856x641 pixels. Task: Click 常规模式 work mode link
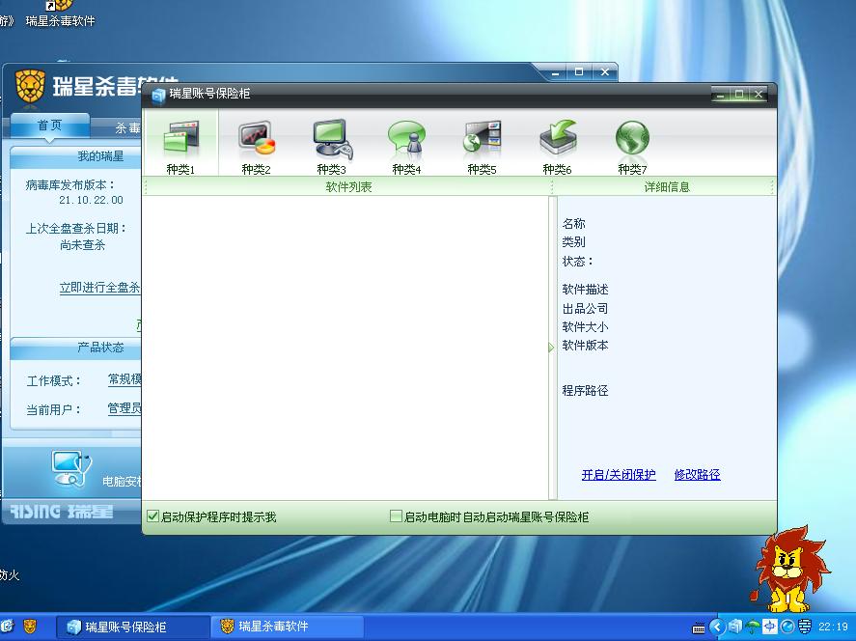tap(125, 380)
